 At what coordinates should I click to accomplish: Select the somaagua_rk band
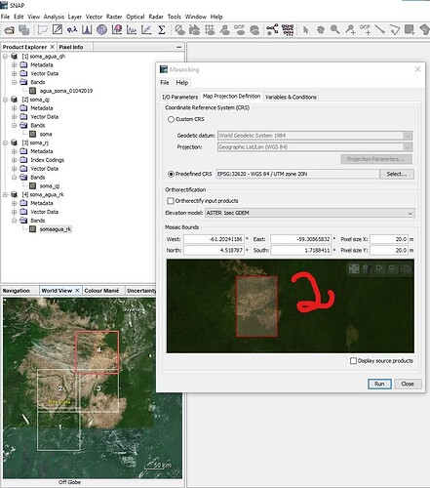click(x=56, y=229)
